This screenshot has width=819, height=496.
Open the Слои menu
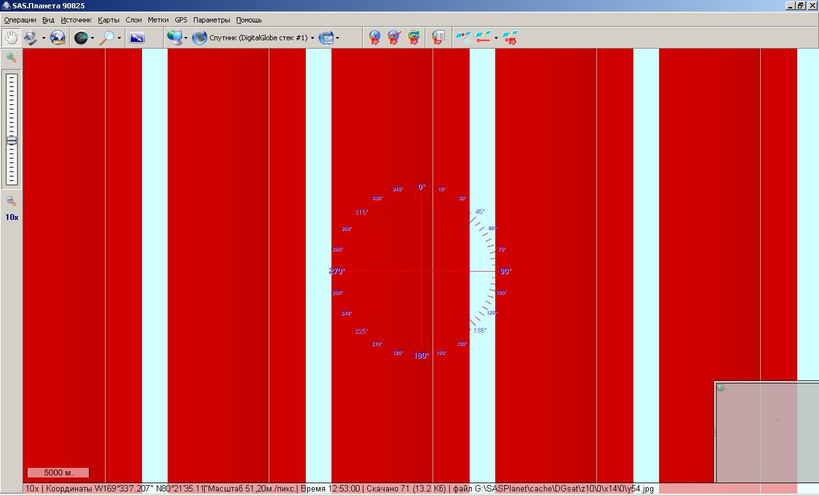pos(134,20)
